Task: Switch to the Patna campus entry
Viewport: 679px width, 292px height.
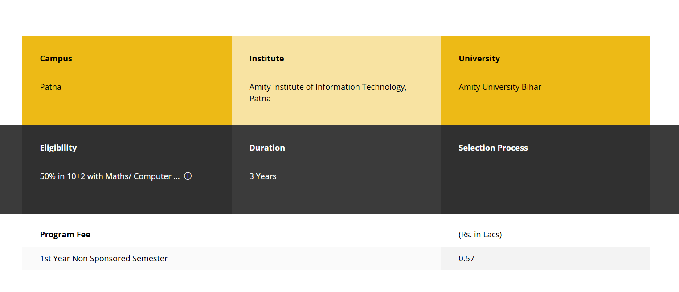Action: (x=50, y=87)
